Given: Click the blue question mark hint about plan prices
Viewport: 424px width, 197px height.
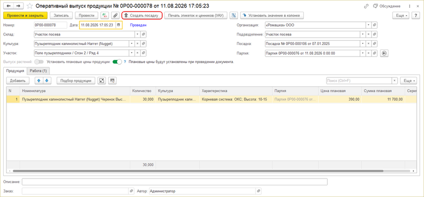Looking at the screenshot, I should click(125, 62).
